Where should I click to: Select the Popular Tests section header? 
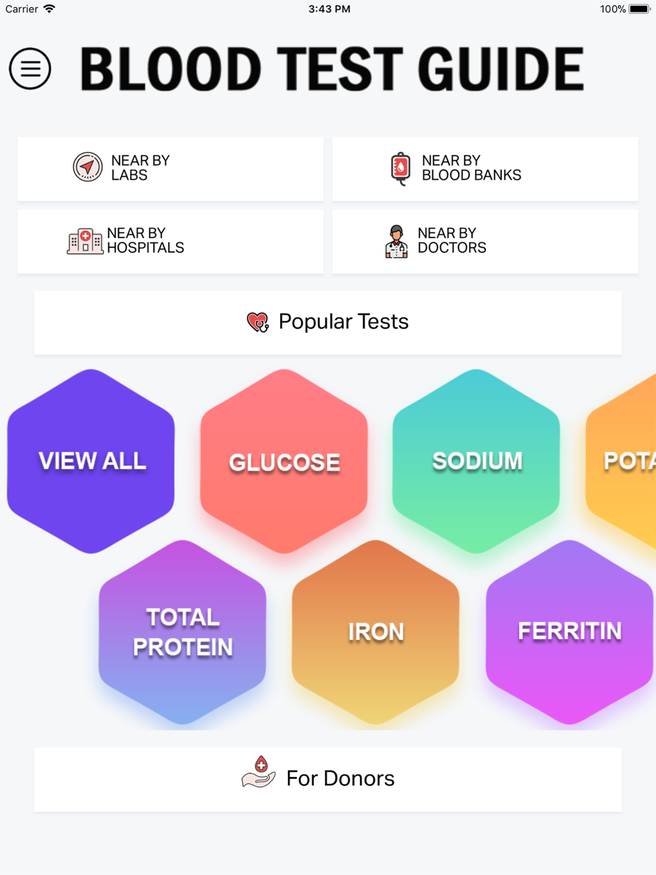[x=328, y=323]
